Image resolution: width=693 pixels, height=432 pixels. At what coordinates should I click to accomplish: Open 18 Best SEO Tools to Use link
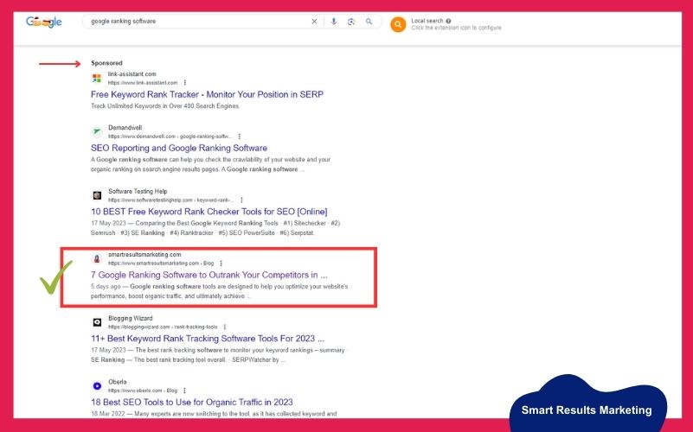pyautogui.click(x=192, y=403)
